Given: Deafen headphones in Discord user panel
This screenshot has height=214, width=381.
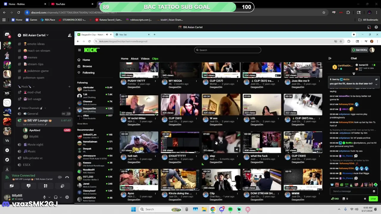Looking at the screenshot, I should [x=56, y=197].
